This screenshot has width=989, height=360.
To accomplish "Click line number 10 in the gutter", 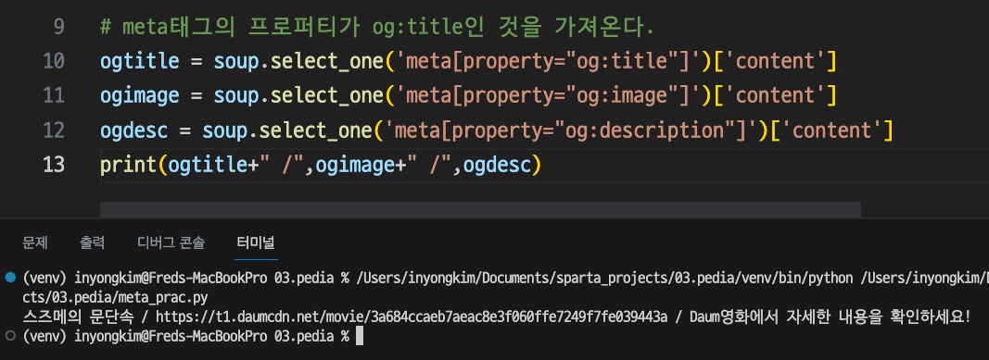I will tap(54, 62).
